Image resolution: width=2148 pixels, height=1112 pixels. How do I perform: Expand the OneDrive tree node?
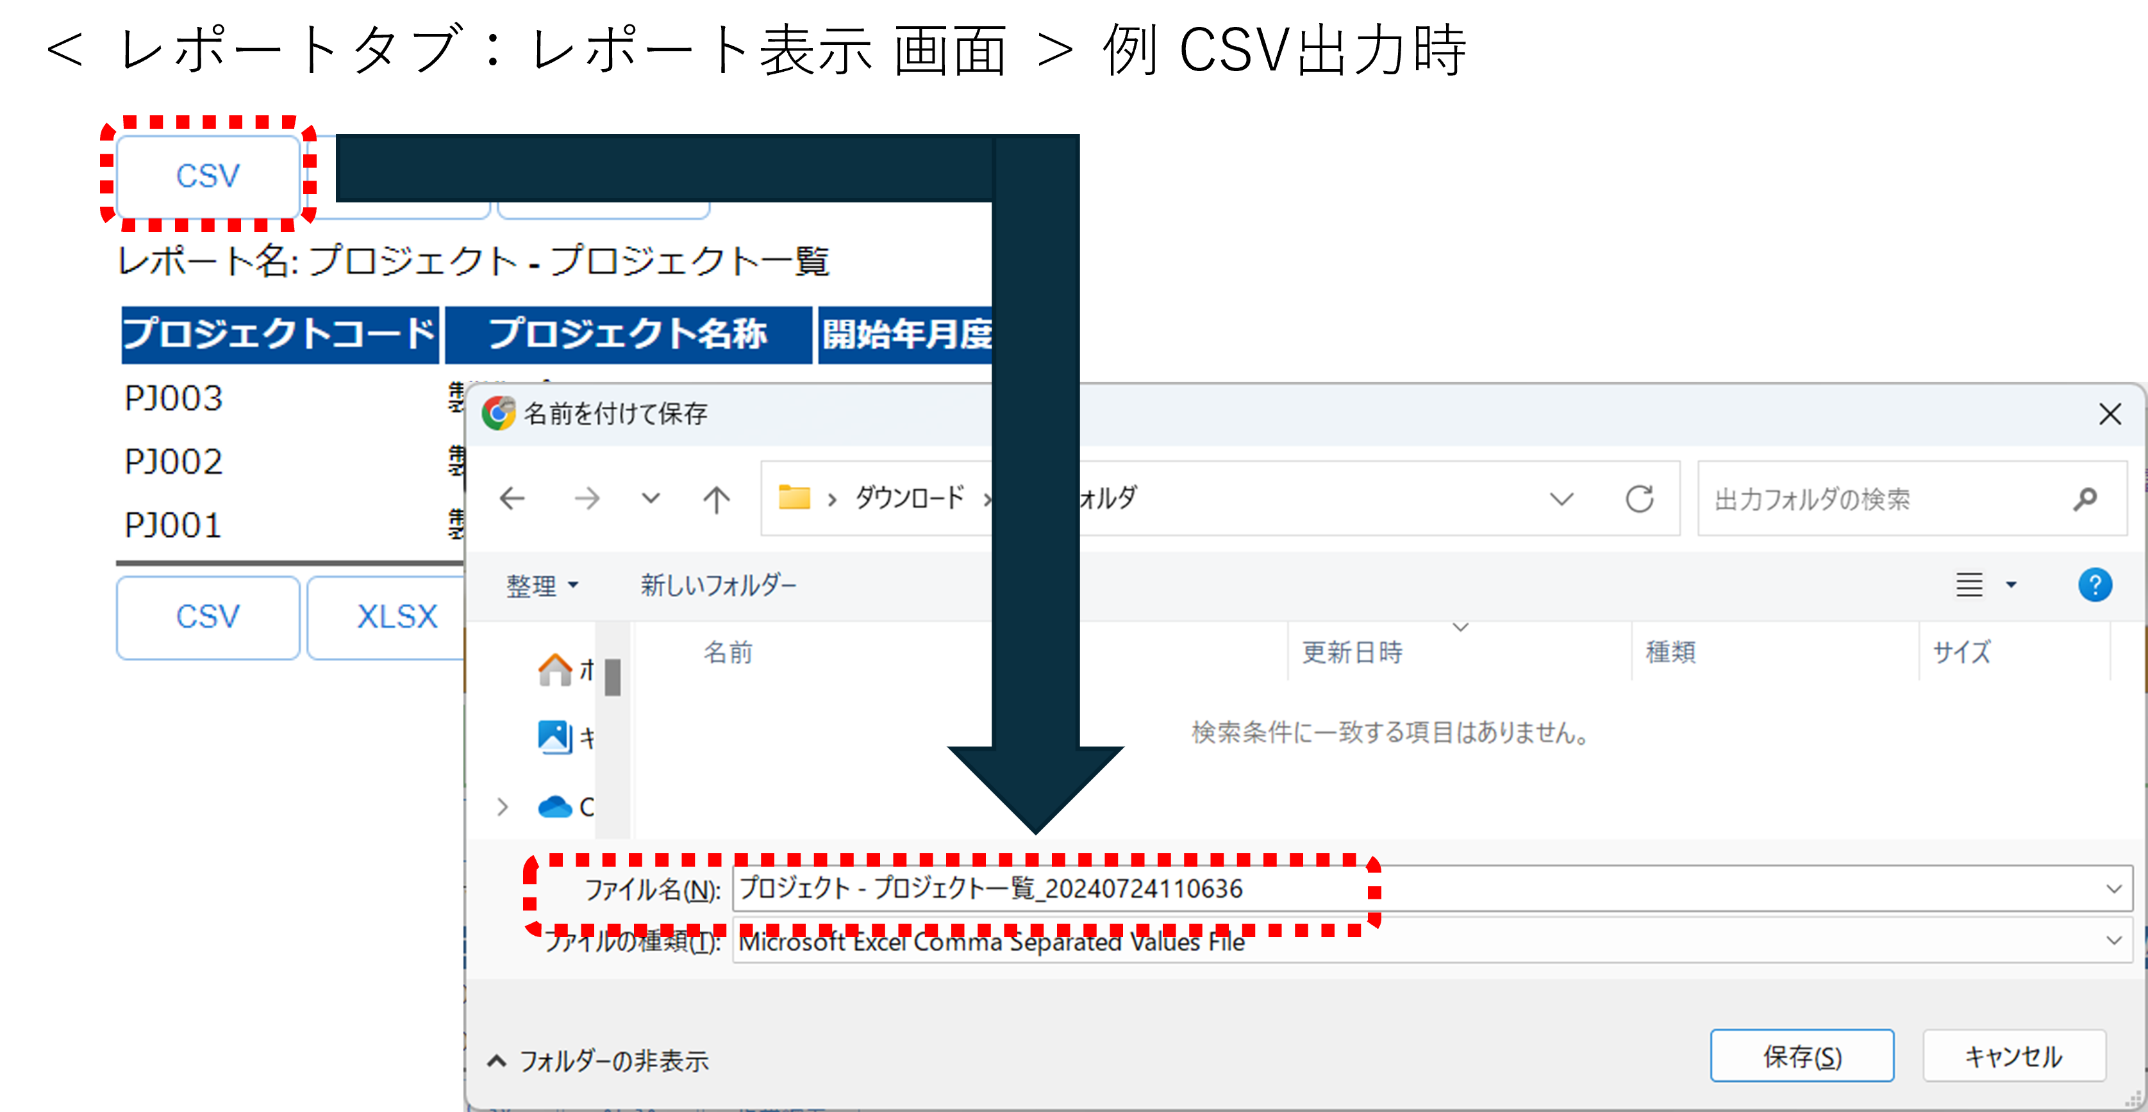tap(502, 807)
